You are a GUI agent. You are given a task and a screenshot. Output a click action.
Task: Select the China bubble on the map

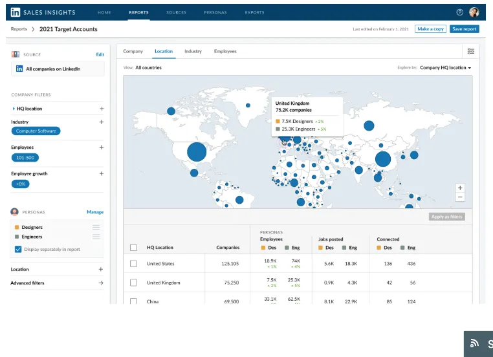coord(382,159)
